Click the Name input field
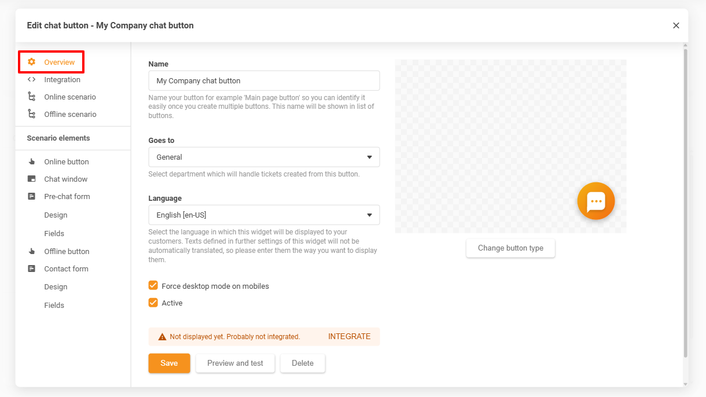706x397 pixels. click(264, 80)
